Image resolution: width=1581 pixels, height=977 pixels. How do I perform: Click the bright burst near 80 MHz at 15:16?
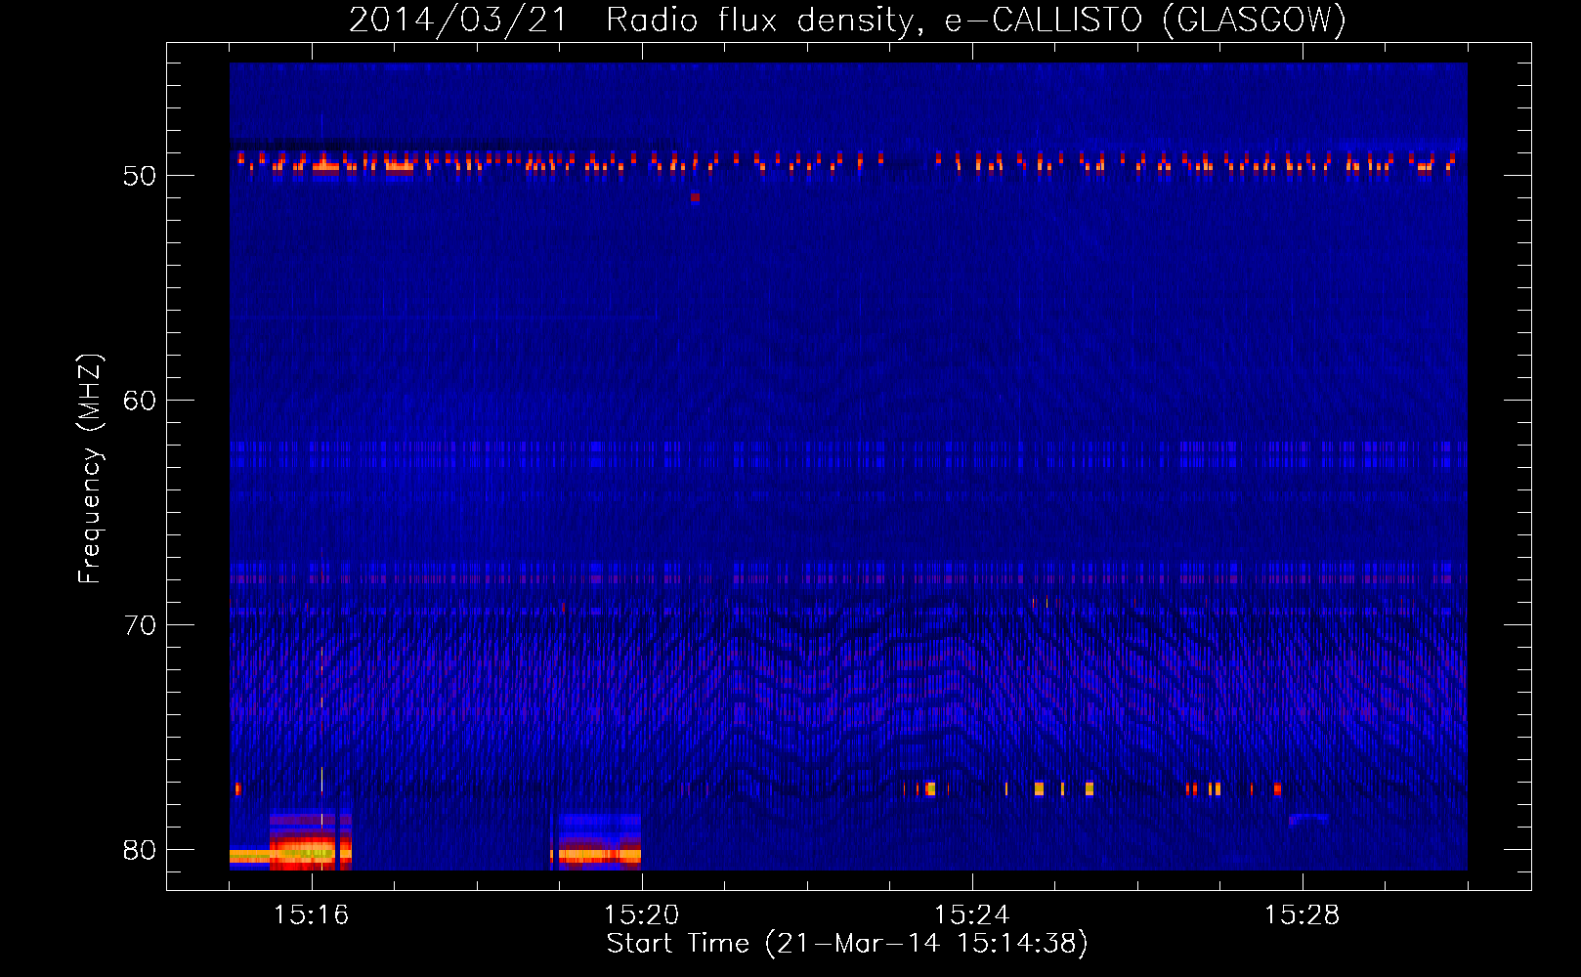point(310,842)
